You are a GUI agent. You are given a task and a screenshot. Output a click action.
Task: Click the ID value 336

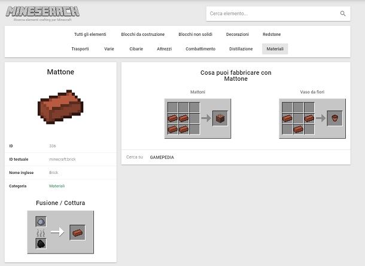tap(53, 146)
